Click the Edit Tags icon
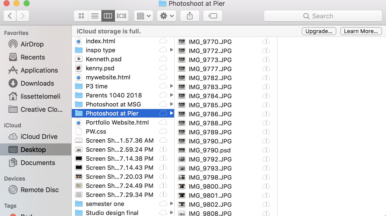386x216 pixels. point(213,16)
